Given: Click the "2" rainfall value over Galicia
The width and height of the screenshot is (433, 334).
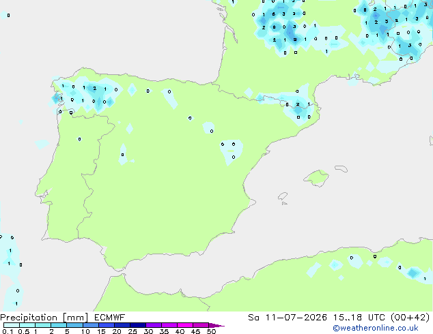Looking at the screenshot, I should click(94, 89).
